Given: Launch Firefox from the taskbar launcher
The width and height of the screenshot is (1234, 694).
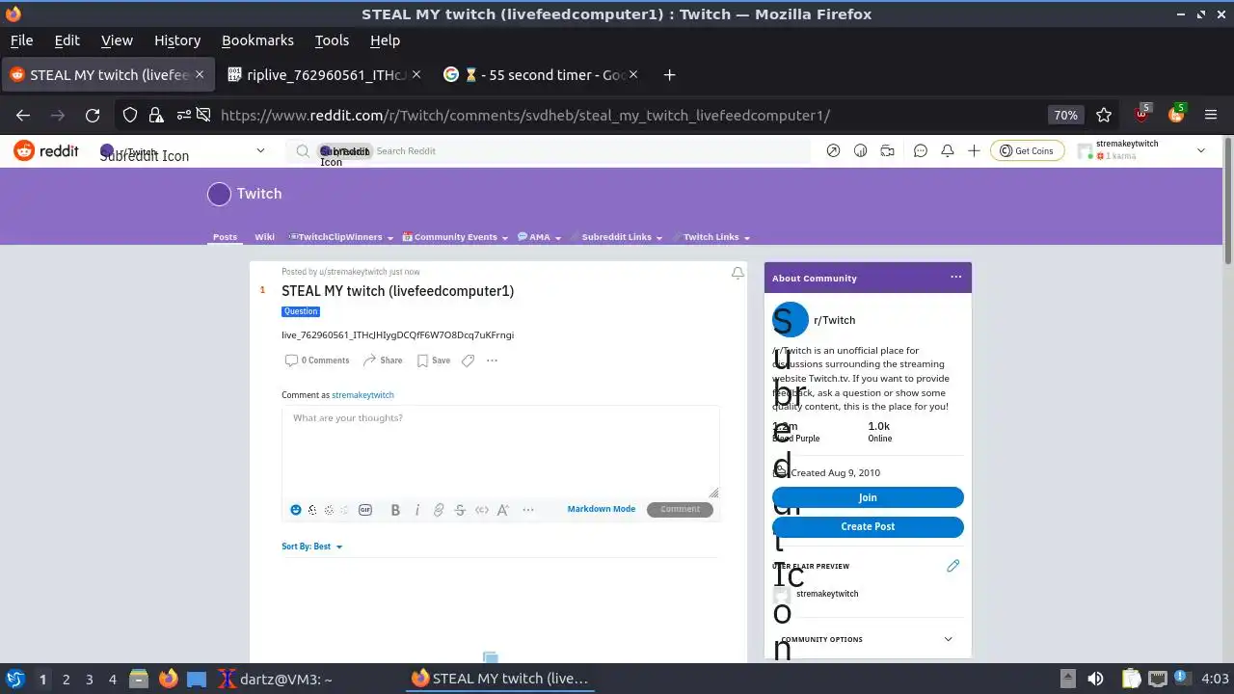Looking at the screenshot, I should pos(168,679).
